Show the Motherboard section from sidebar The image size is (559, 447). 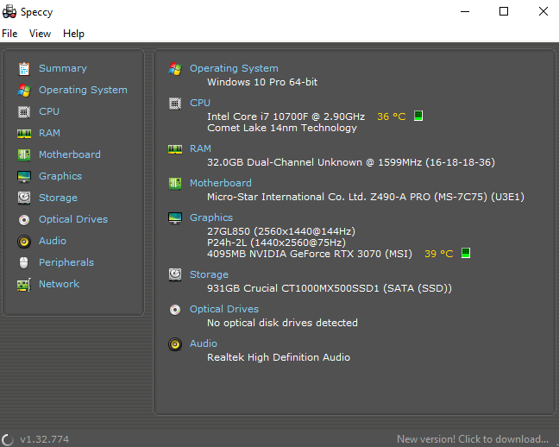tap(70, 154)
